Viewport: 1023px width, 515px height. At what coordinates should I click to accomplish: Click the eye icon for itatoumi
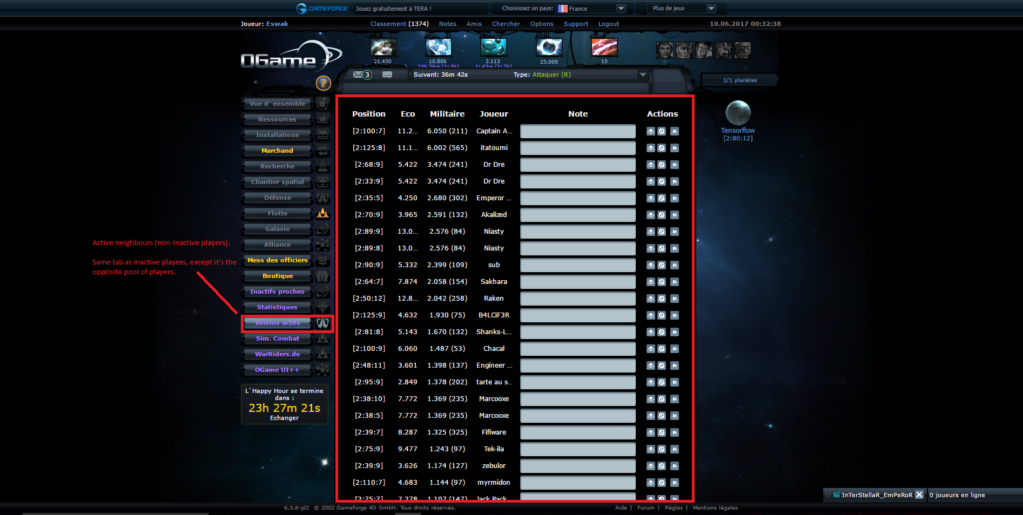coord(650,148)
